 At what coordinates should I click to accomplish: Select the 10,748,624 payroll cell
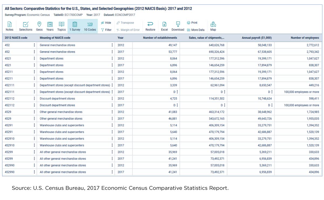pyautogui.click(x=251, y=98)
